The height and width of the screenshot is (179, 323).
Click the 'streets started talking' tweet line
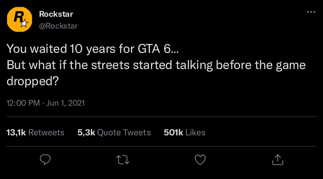[156, 65]
